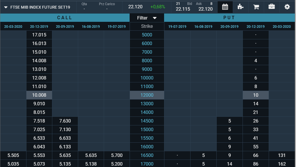The height and width of the screenshot is (167, 296).
Task: Click highlighted put price 10
Action: coord(255,95)
